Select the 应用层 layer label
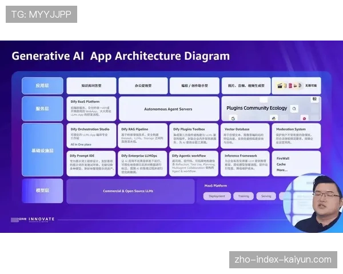This screenshot has height=274, width=343. (x=42, y=86)
